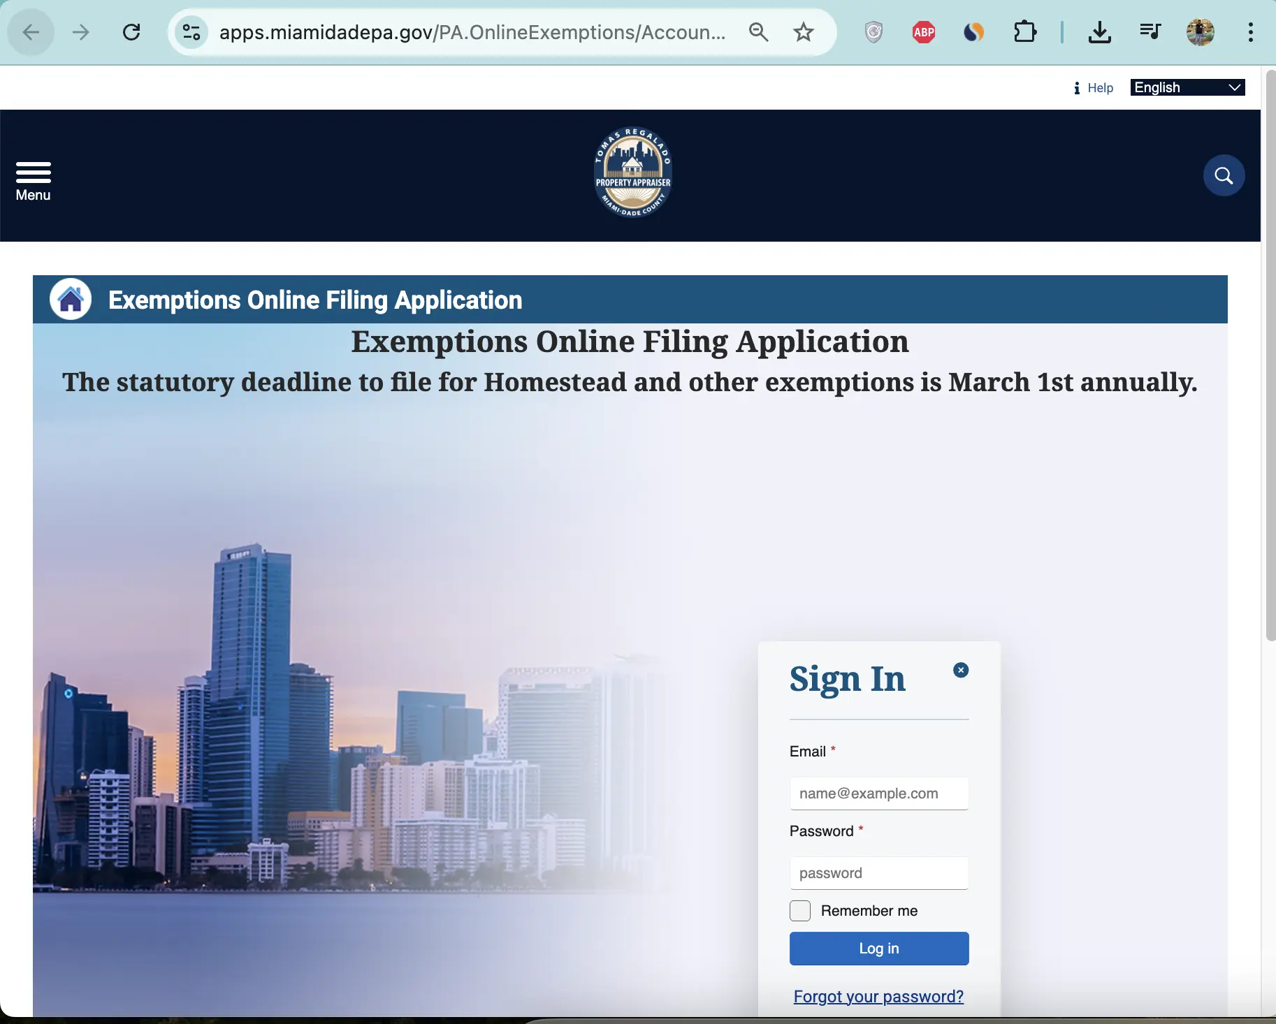Click the Log in button

878,948
